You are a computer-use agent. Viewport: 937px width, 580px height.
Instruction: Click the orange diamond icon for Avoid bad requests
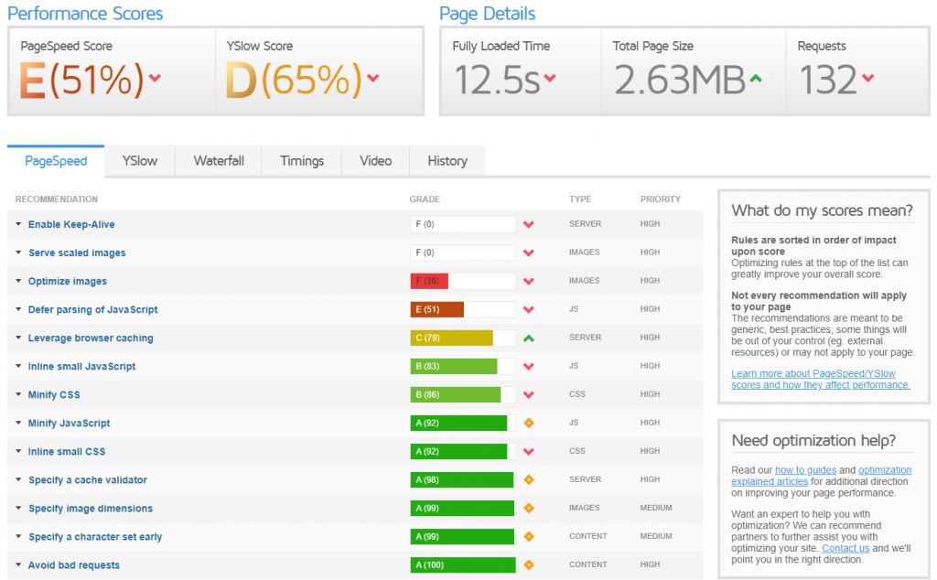click(528, 565)
